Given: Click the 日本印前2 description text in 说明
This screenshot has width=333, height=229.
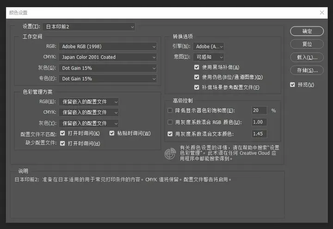Looking at the screenshot, I should pos(123,180).
